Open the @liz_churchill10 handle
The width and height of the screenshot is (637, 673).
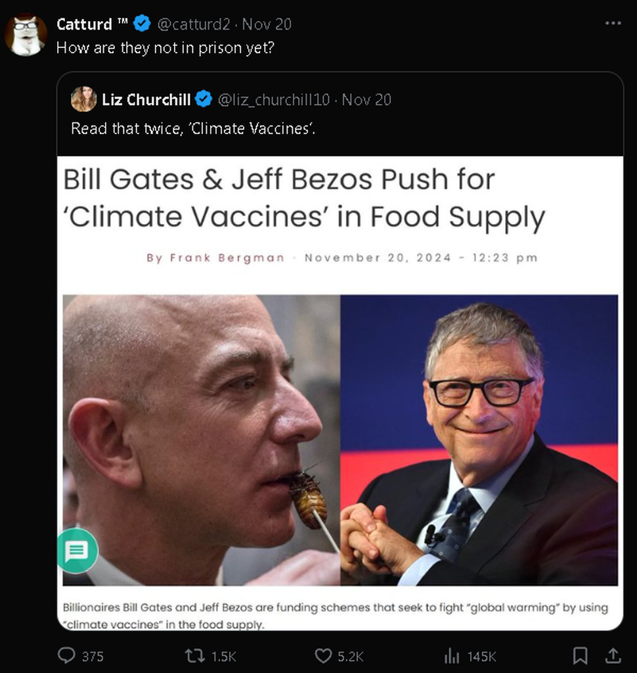click(x=273, y=99)
